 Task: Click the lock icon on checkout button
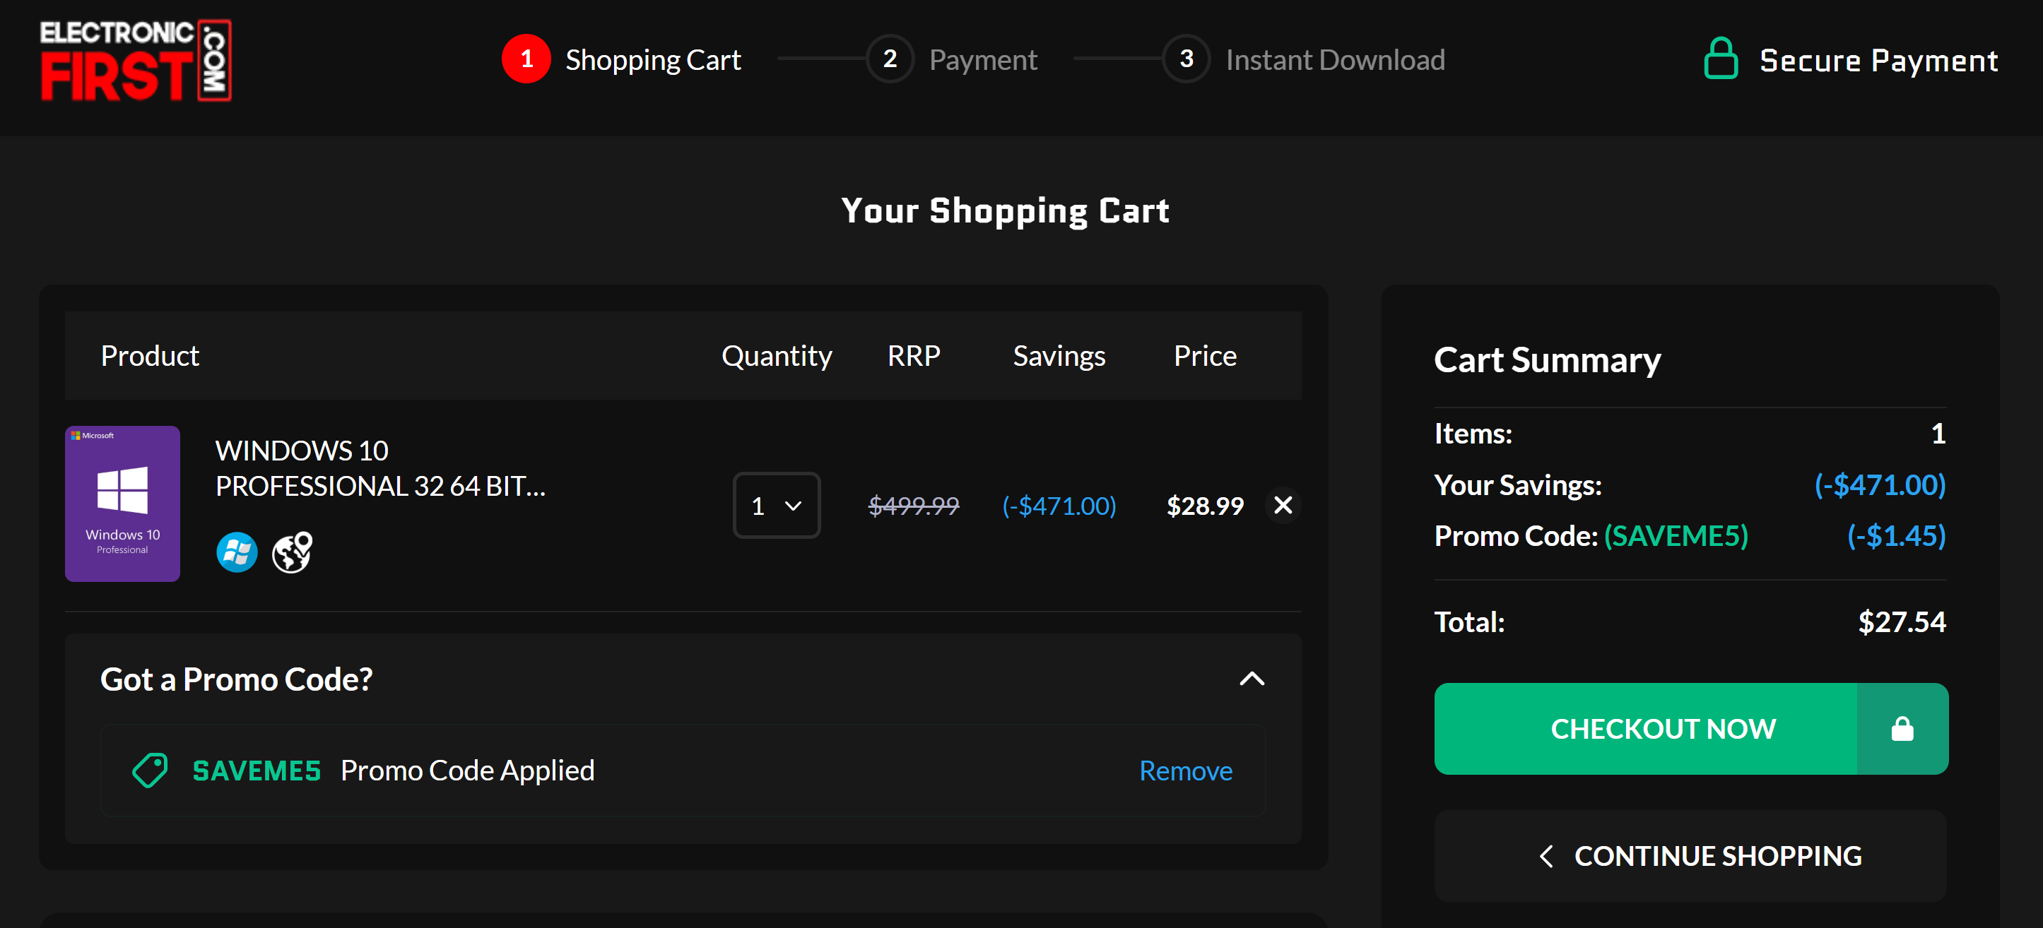[1902, 728]
